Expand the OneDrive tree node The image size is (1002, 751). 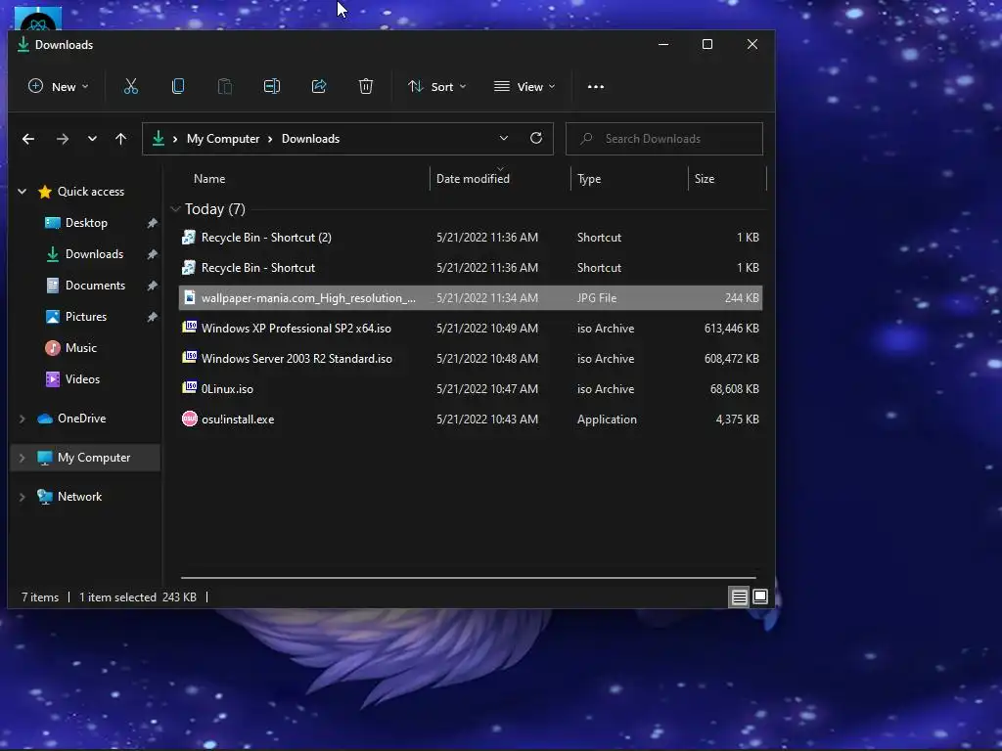pyautogui.click(x=23, y=419)
